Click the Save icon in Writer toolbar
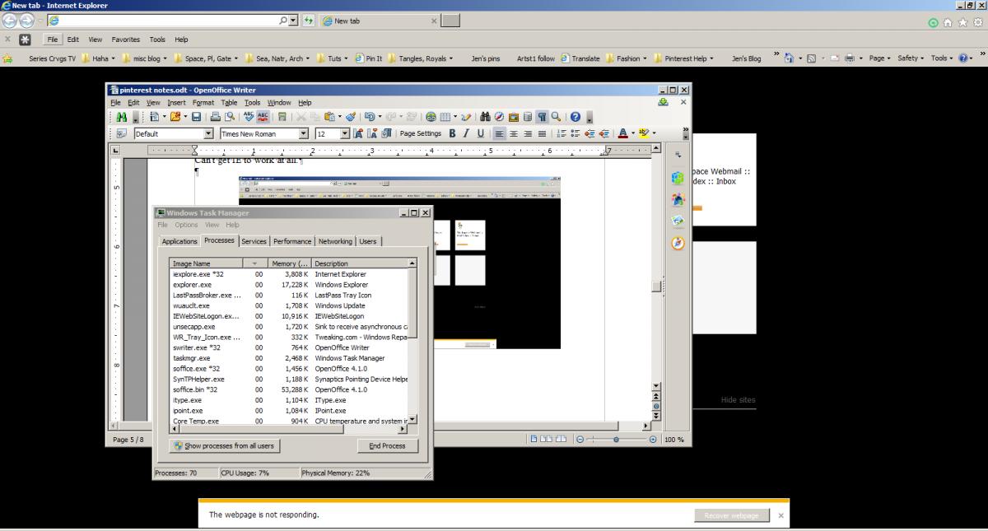 point(197,118)
